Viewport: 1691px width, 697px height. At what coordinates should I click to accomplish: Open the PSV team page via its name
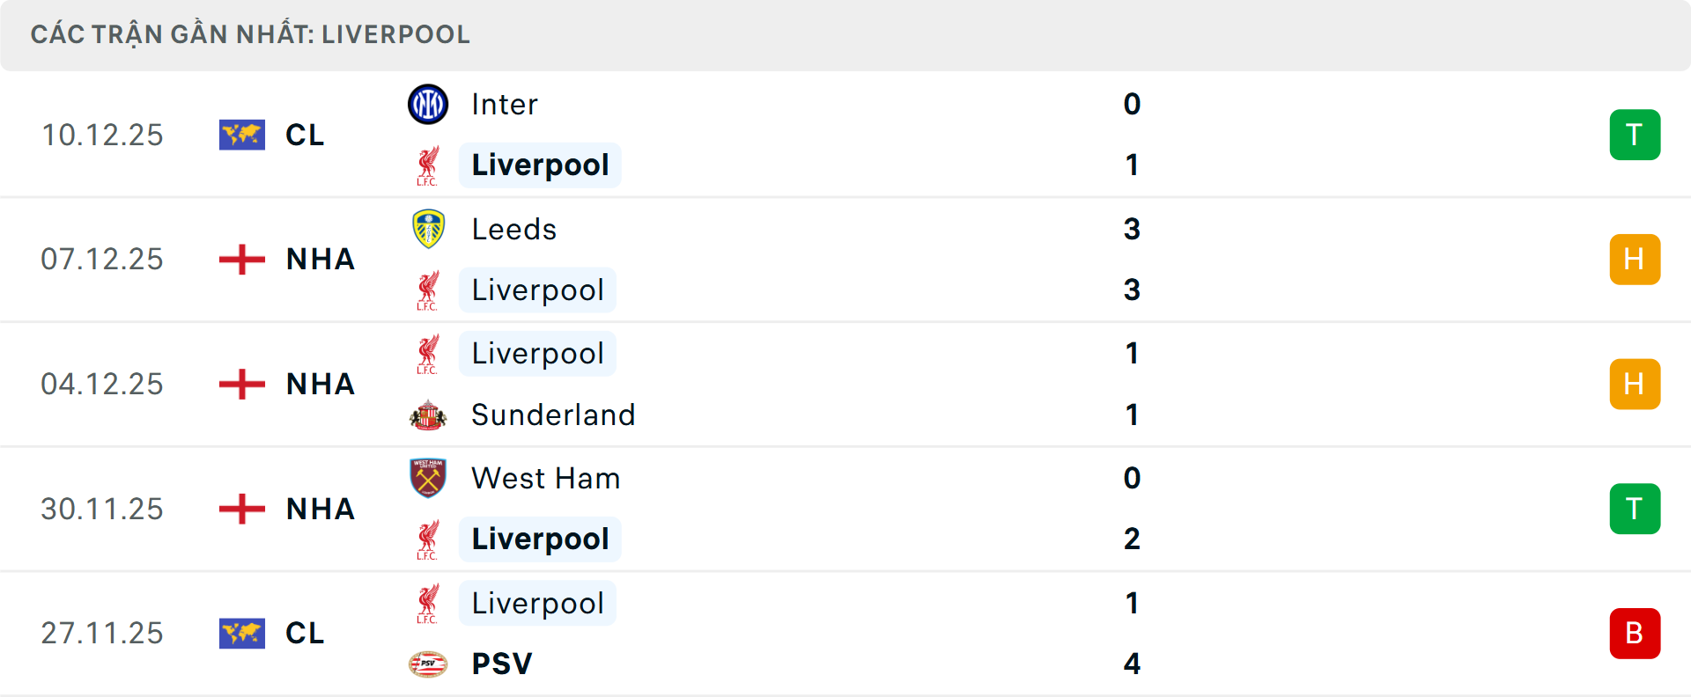pyautogui.click(x=500, y=664)
